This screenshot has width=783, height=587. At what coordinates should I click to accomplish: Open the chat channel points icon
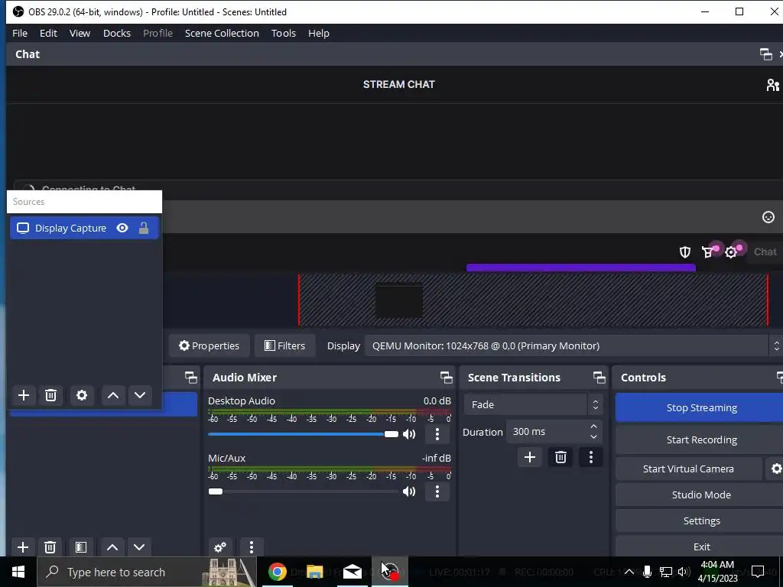(x=707, y=252)
